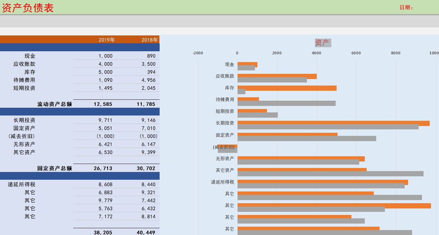
Task: Select the cell containing 9,399
Action: pyautogui.click(x=148, y=152)
